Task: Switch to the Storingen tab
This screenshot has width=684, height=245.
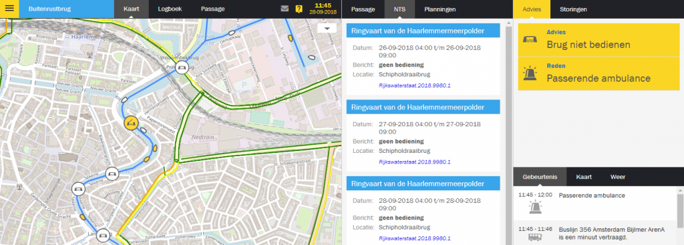Action: (x=572, y=9)
